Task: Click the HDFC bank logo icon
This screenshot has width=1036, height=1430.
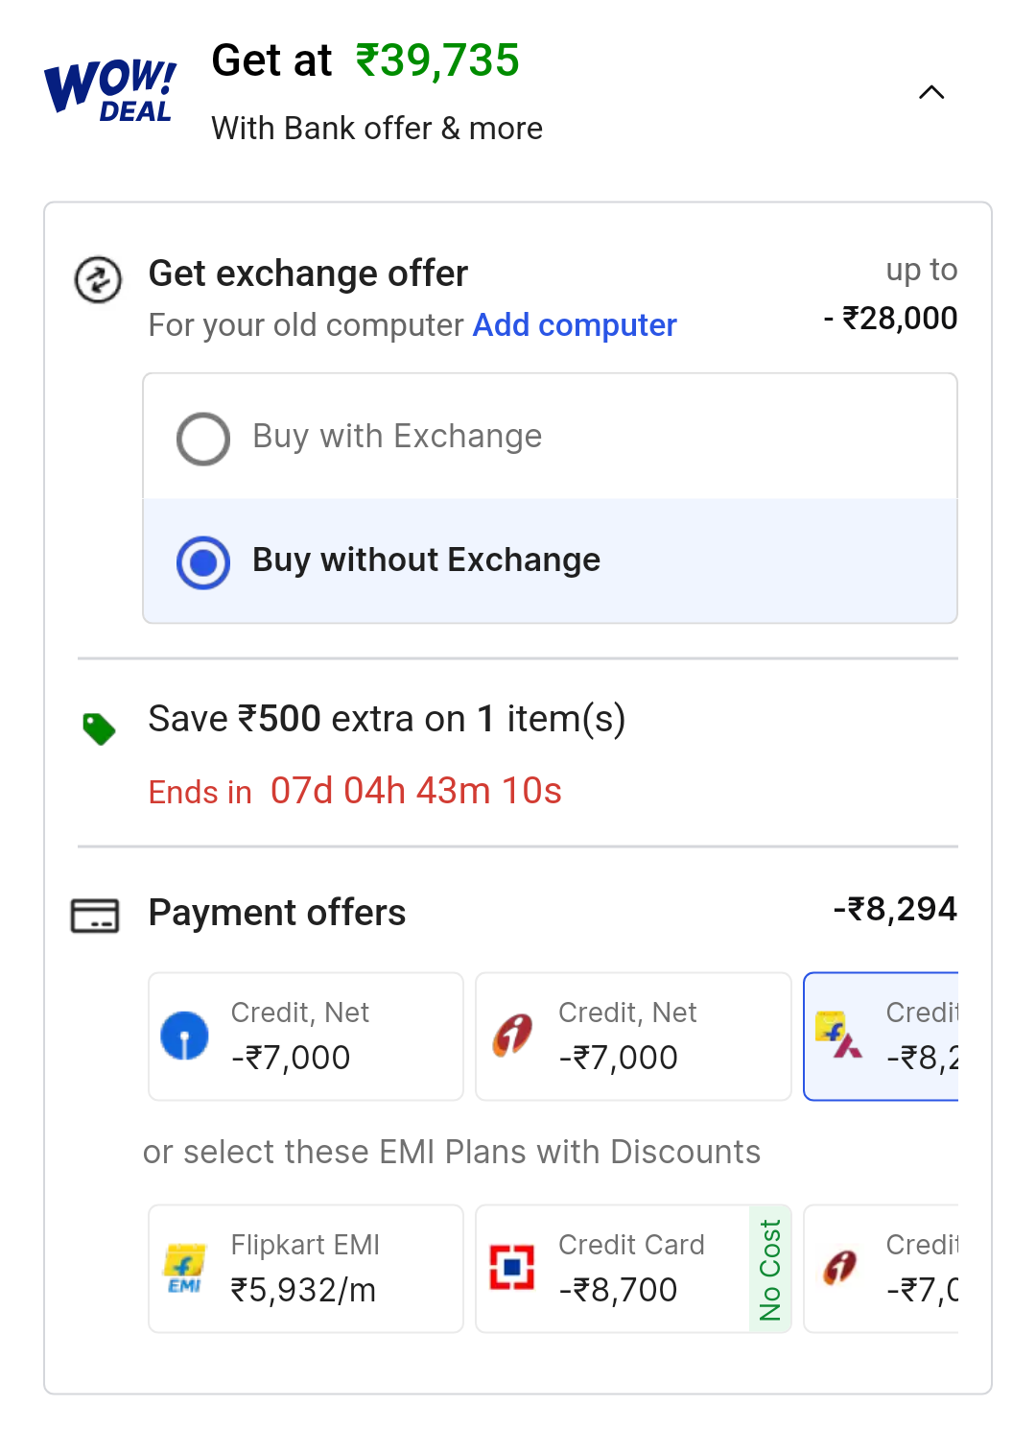Action: click(512, 1268)
